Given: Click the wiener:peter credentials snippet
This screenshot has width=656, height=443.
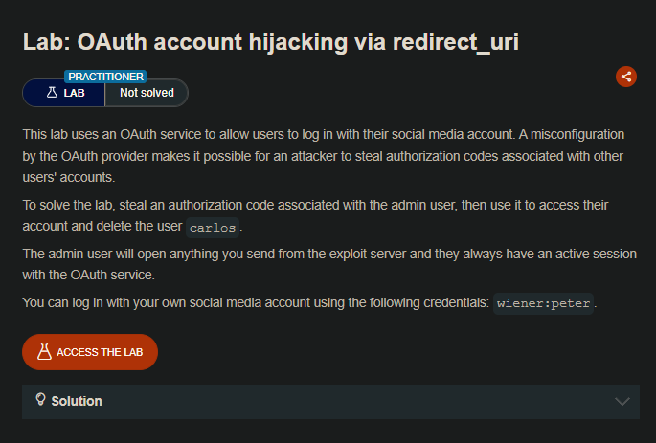Looking at the screenshot, I should click(544, 302).
